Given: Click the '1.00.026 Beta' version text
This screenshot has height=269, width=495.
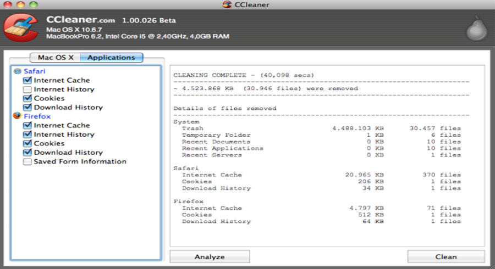Looking at the screenshot, I should 149,20.
